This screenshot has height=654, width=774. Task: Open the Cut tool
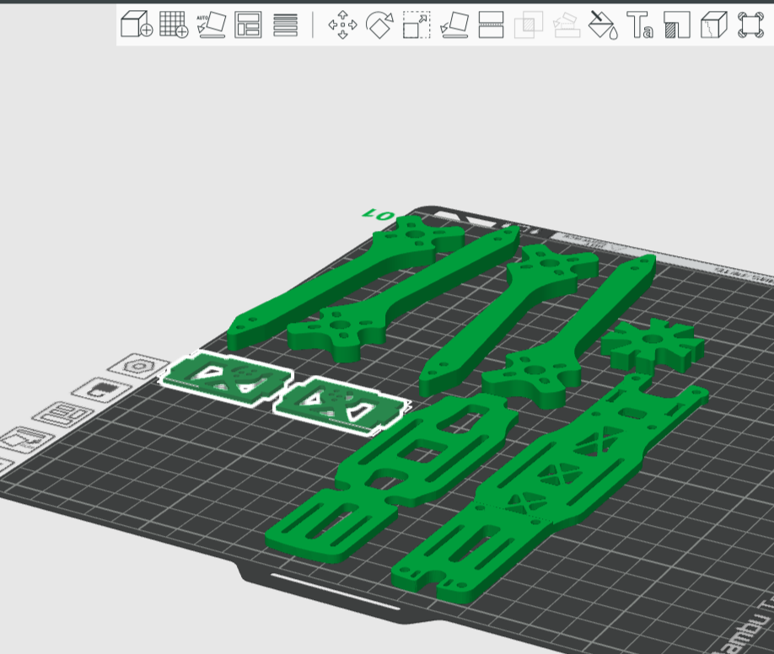(492, 24)
